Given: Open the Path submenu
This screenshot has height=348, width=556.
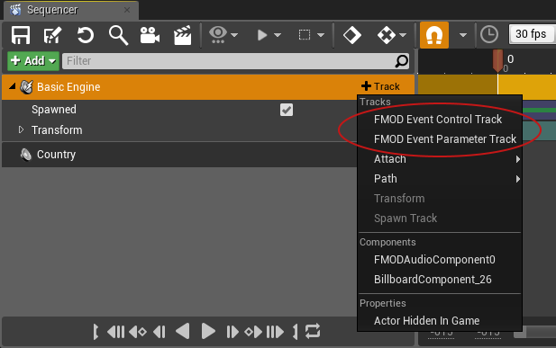Looking at the screenshot, I should tap(440, 179).
